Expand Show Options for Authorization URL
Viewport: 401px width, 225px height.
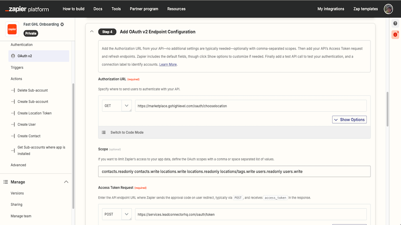[x=349, y=120]
